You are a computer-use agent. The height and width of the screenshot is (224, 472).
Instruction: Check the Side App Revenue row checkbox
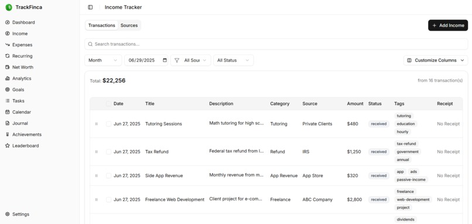[x=109, y=175]
